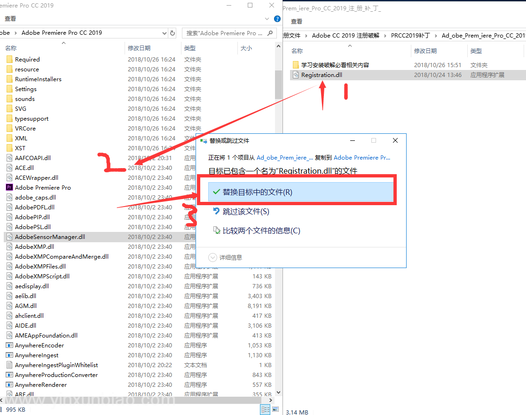Click left window horizontal scrollbar right arrow
The height and width of the screenshot is (415, 526).
[271, 400]
